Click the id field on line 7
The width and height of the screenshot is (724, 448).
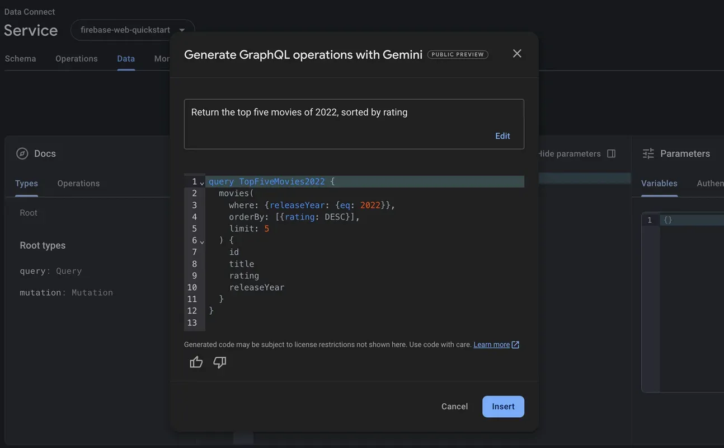coord(234,252)
